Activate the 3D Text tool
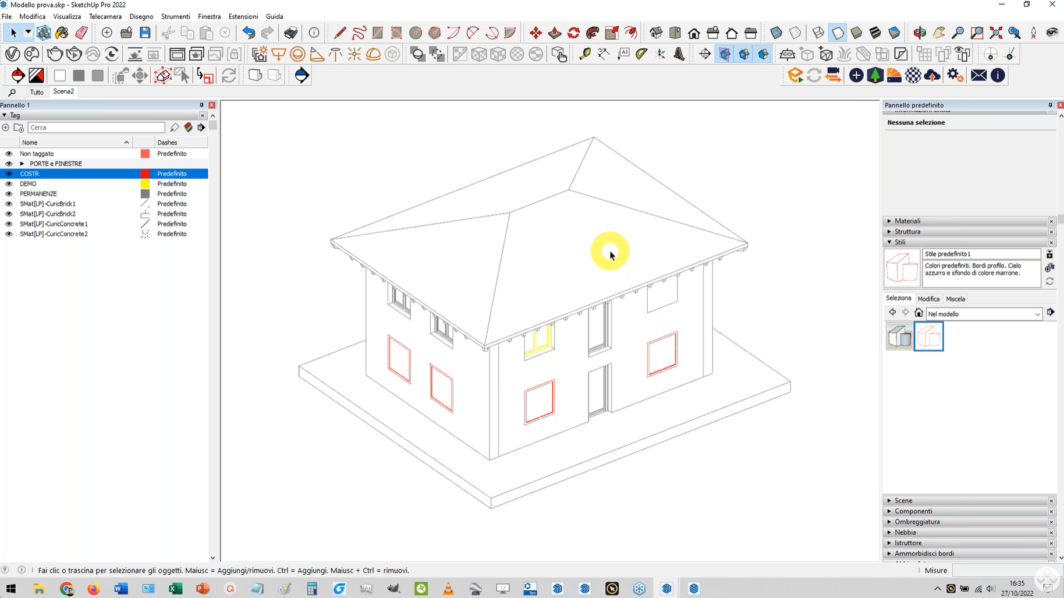The width and height of the screenshot is (1064, 598). point(679,54)
